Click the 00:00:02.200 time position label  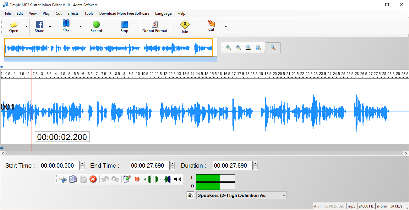click(x=62, y=137)
